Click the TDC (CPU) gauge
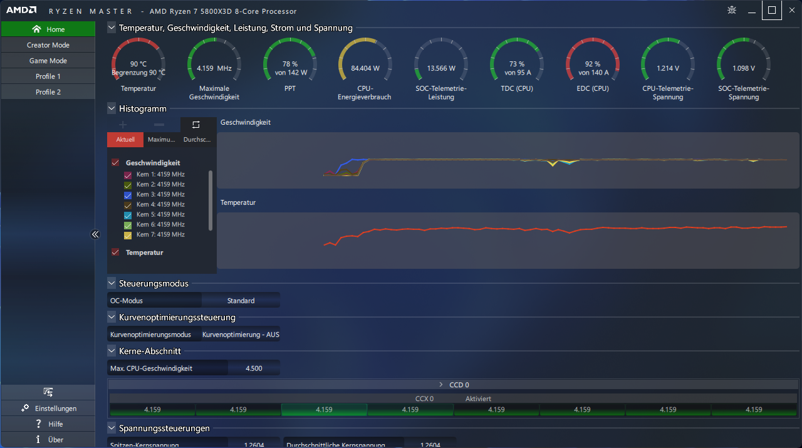The height and width of the screenshot is (448, 802). click(x=517, y=65)
